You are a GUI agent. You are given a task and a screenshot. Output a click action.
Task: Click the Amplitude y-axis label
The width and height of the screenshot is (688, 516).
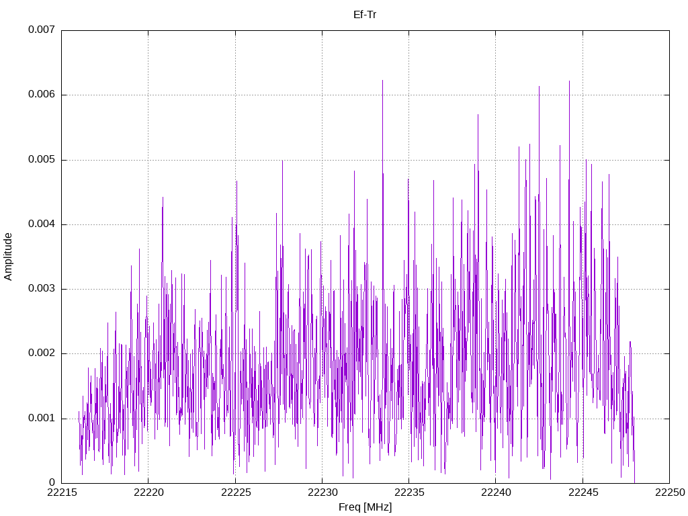pyautogui.click(x=8, y=257)
